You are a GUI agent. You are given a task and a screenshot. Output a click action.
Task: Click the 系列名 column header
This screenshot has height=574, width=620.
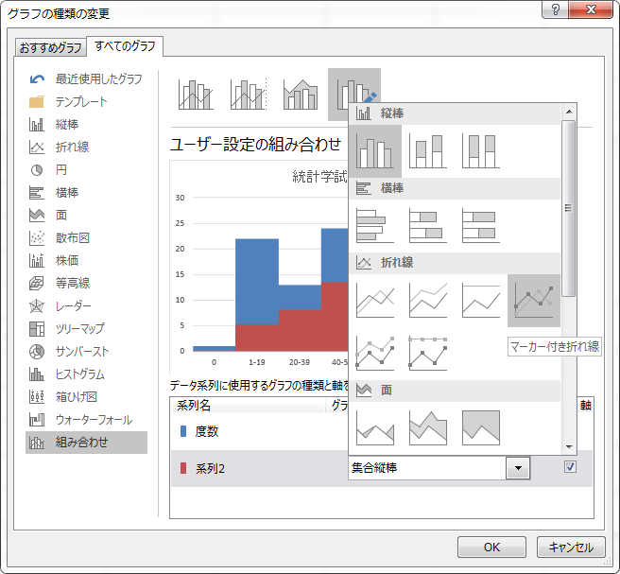pos(248,405)
